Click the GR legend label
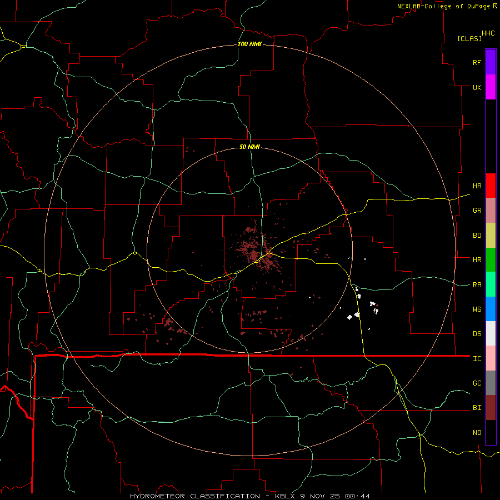 (477, 211)
